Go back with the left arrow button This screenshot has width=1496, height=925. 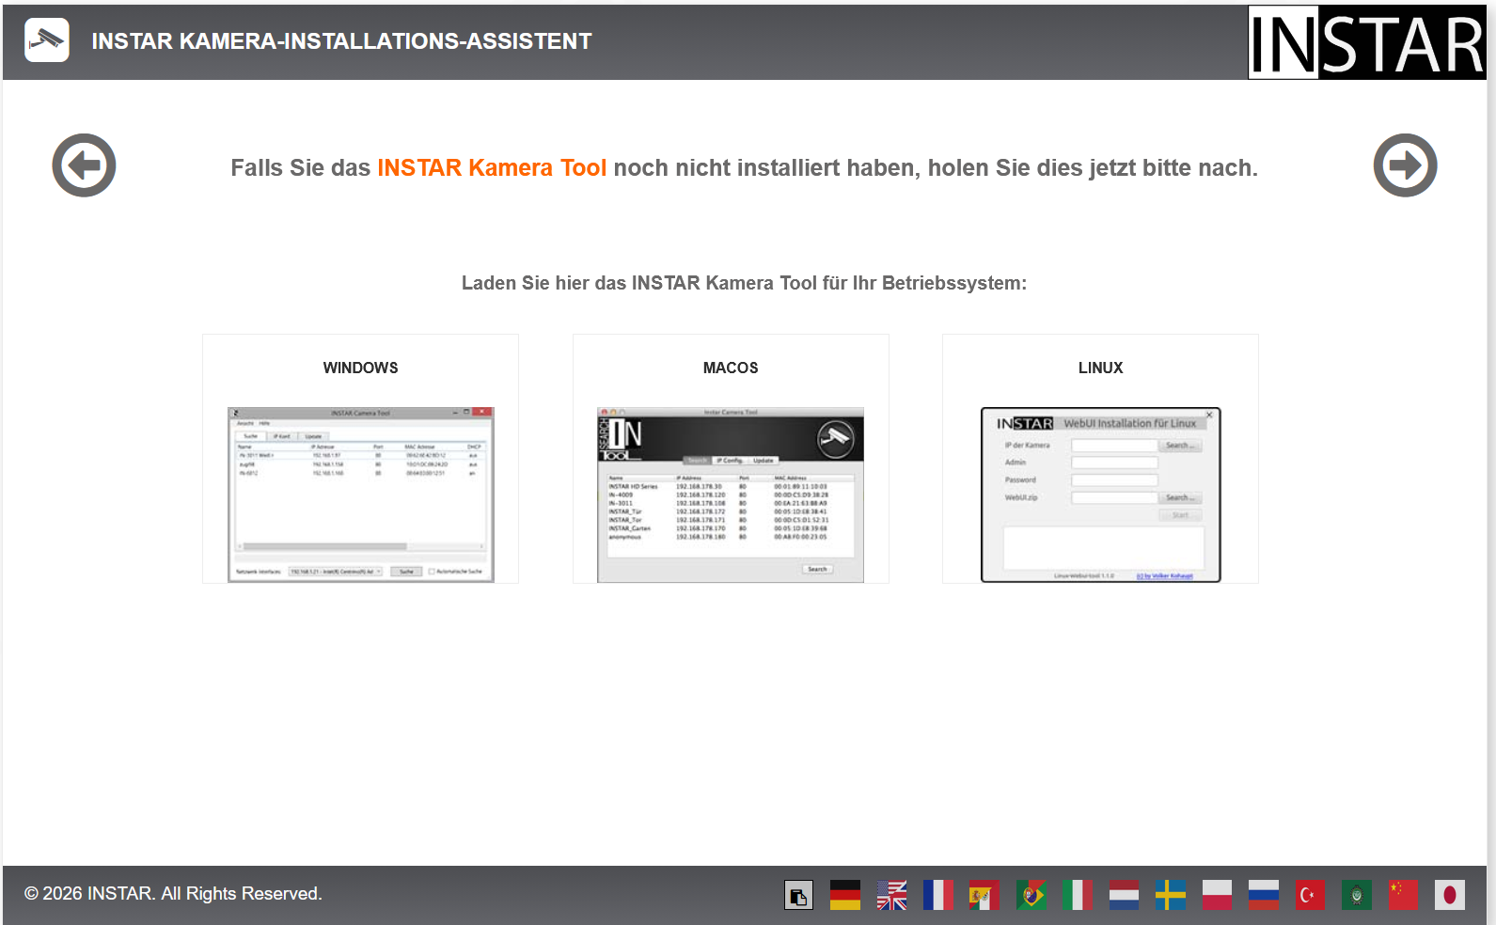pos(84,165)
